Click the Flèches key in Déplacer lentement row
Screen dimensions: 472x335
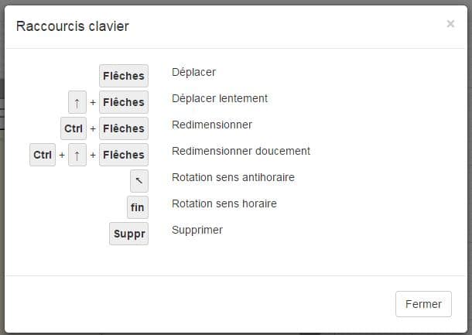click(124, 102)
